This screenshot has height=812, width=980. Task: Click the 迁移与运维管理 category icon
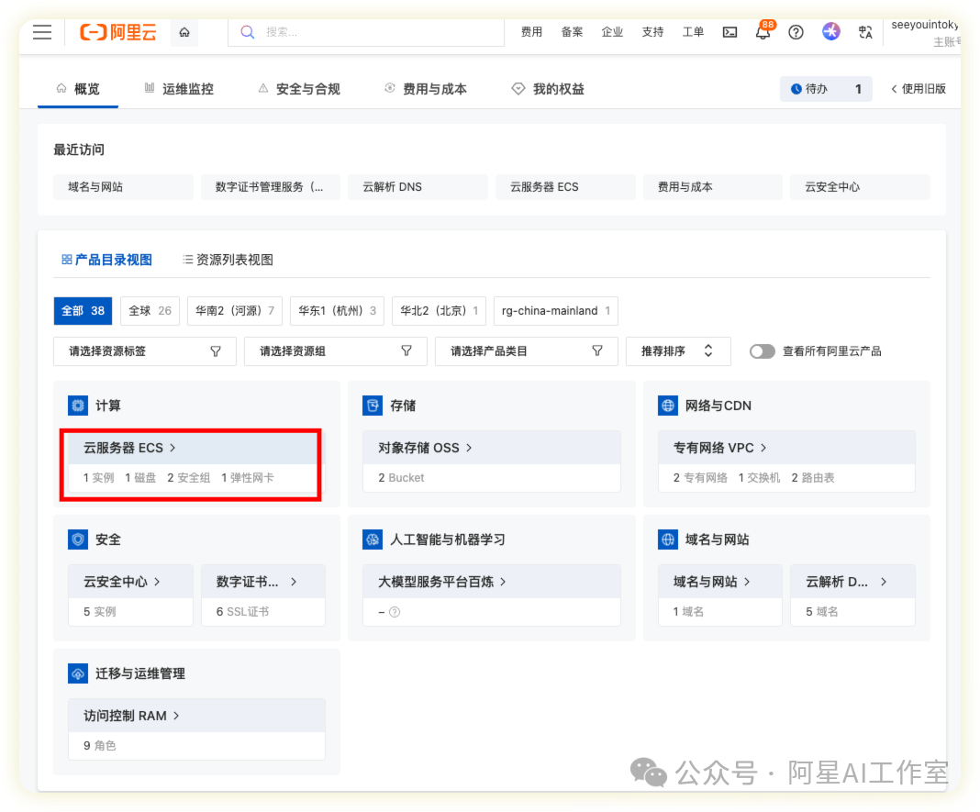pos(77,673)
